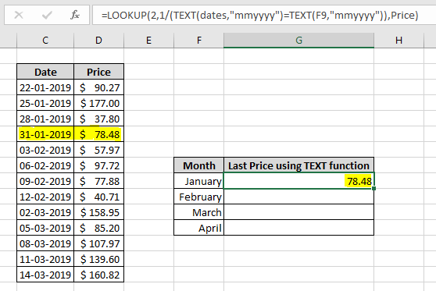Click the Price header cell
The width and height of the screenshot is (436, 291).
98,72
